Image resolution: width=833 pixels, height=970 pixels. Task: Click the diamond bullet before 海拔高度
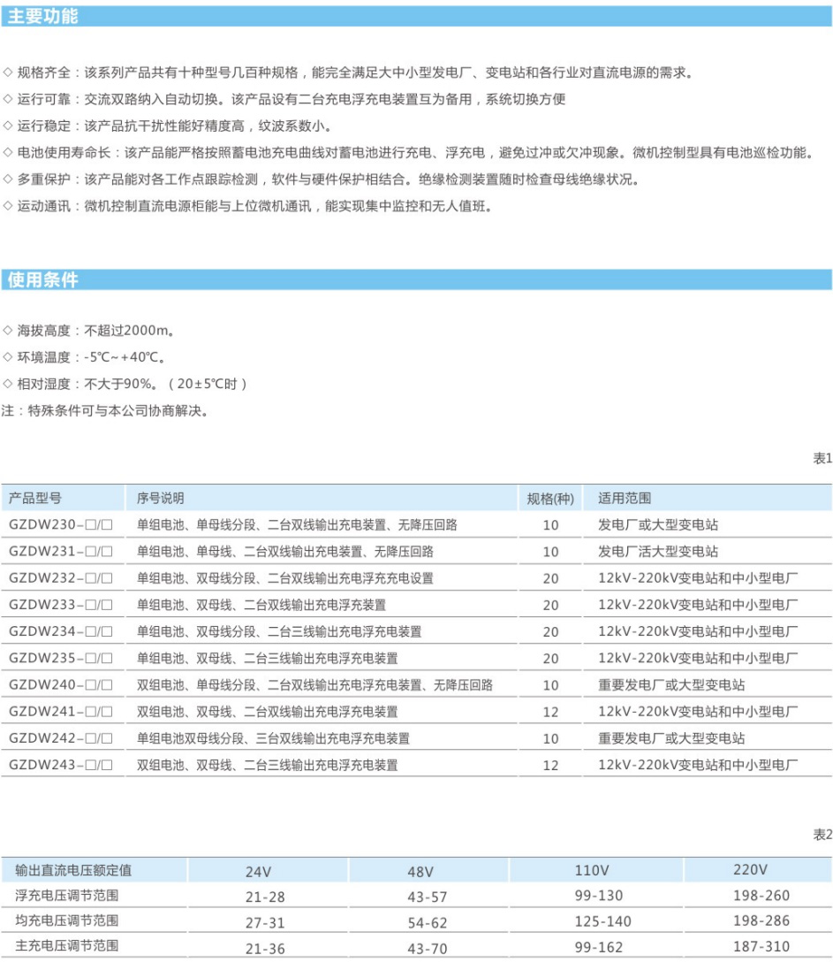(8, 331)
